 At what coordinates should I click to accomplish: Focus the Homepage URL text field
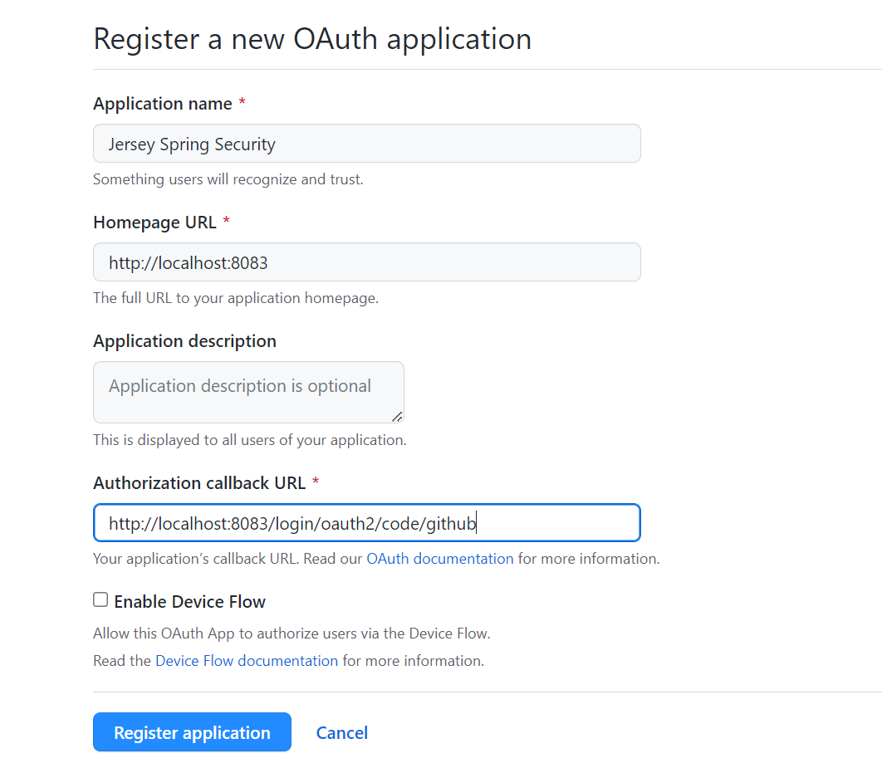366,262
